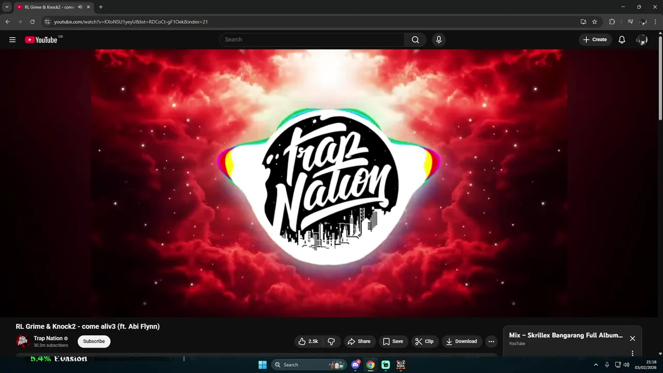Open Mix – Skrillex Bangarang playlist title
The image size is (663, 373).
566,335
